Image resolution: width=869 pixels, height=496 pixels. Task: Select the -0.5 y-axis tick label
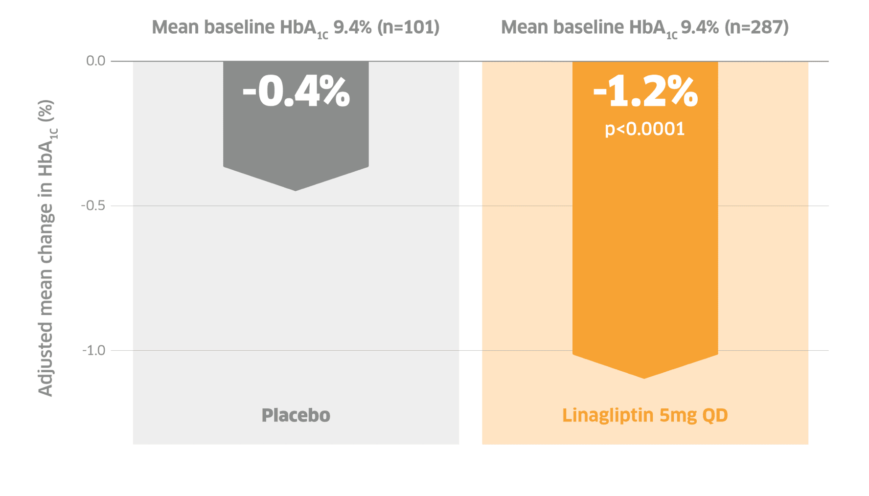[93, 205]
